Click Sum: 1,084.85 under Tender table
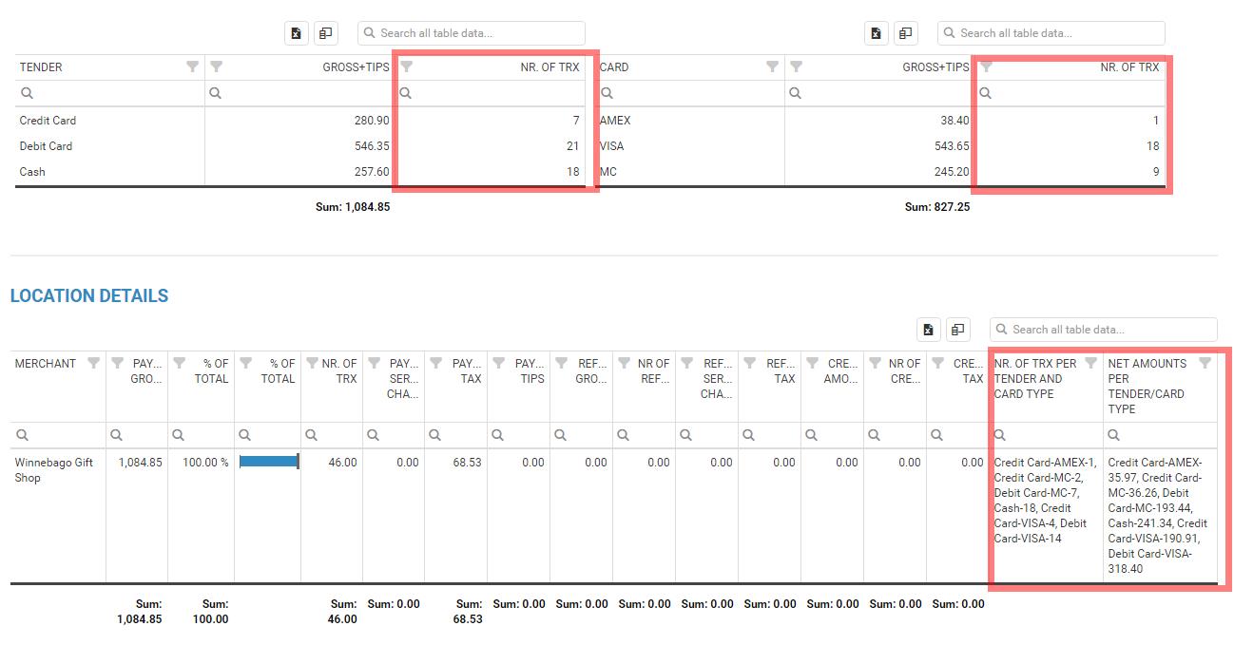The width and height of the screenshot is (1234, 645). point(353,207)
